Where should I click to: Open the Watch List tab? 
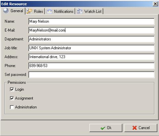click(x=89, y=11)
